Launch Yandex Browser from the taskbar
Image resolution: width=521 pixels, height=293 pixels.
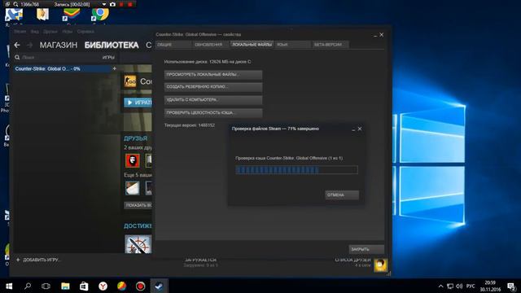click(103, 286)
